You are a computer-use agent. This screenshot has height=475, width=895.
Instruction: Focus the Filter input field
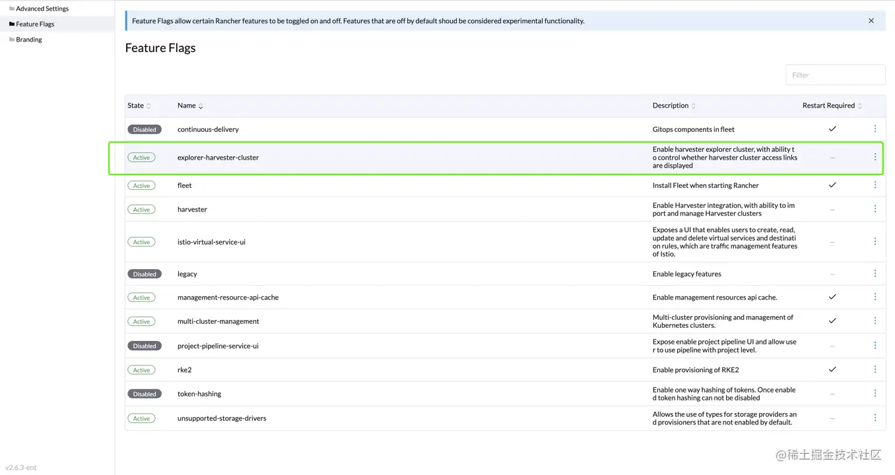pos(836,75)
